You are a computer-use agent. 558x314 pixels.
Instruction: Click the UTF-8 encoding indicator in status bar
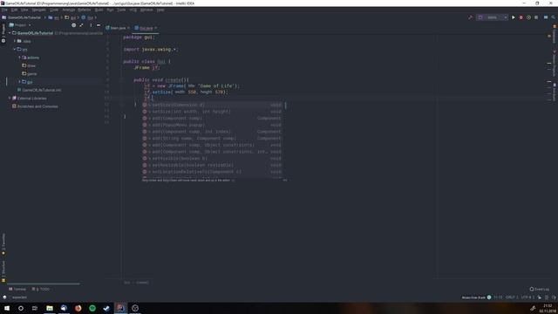(x=527, y=297)
